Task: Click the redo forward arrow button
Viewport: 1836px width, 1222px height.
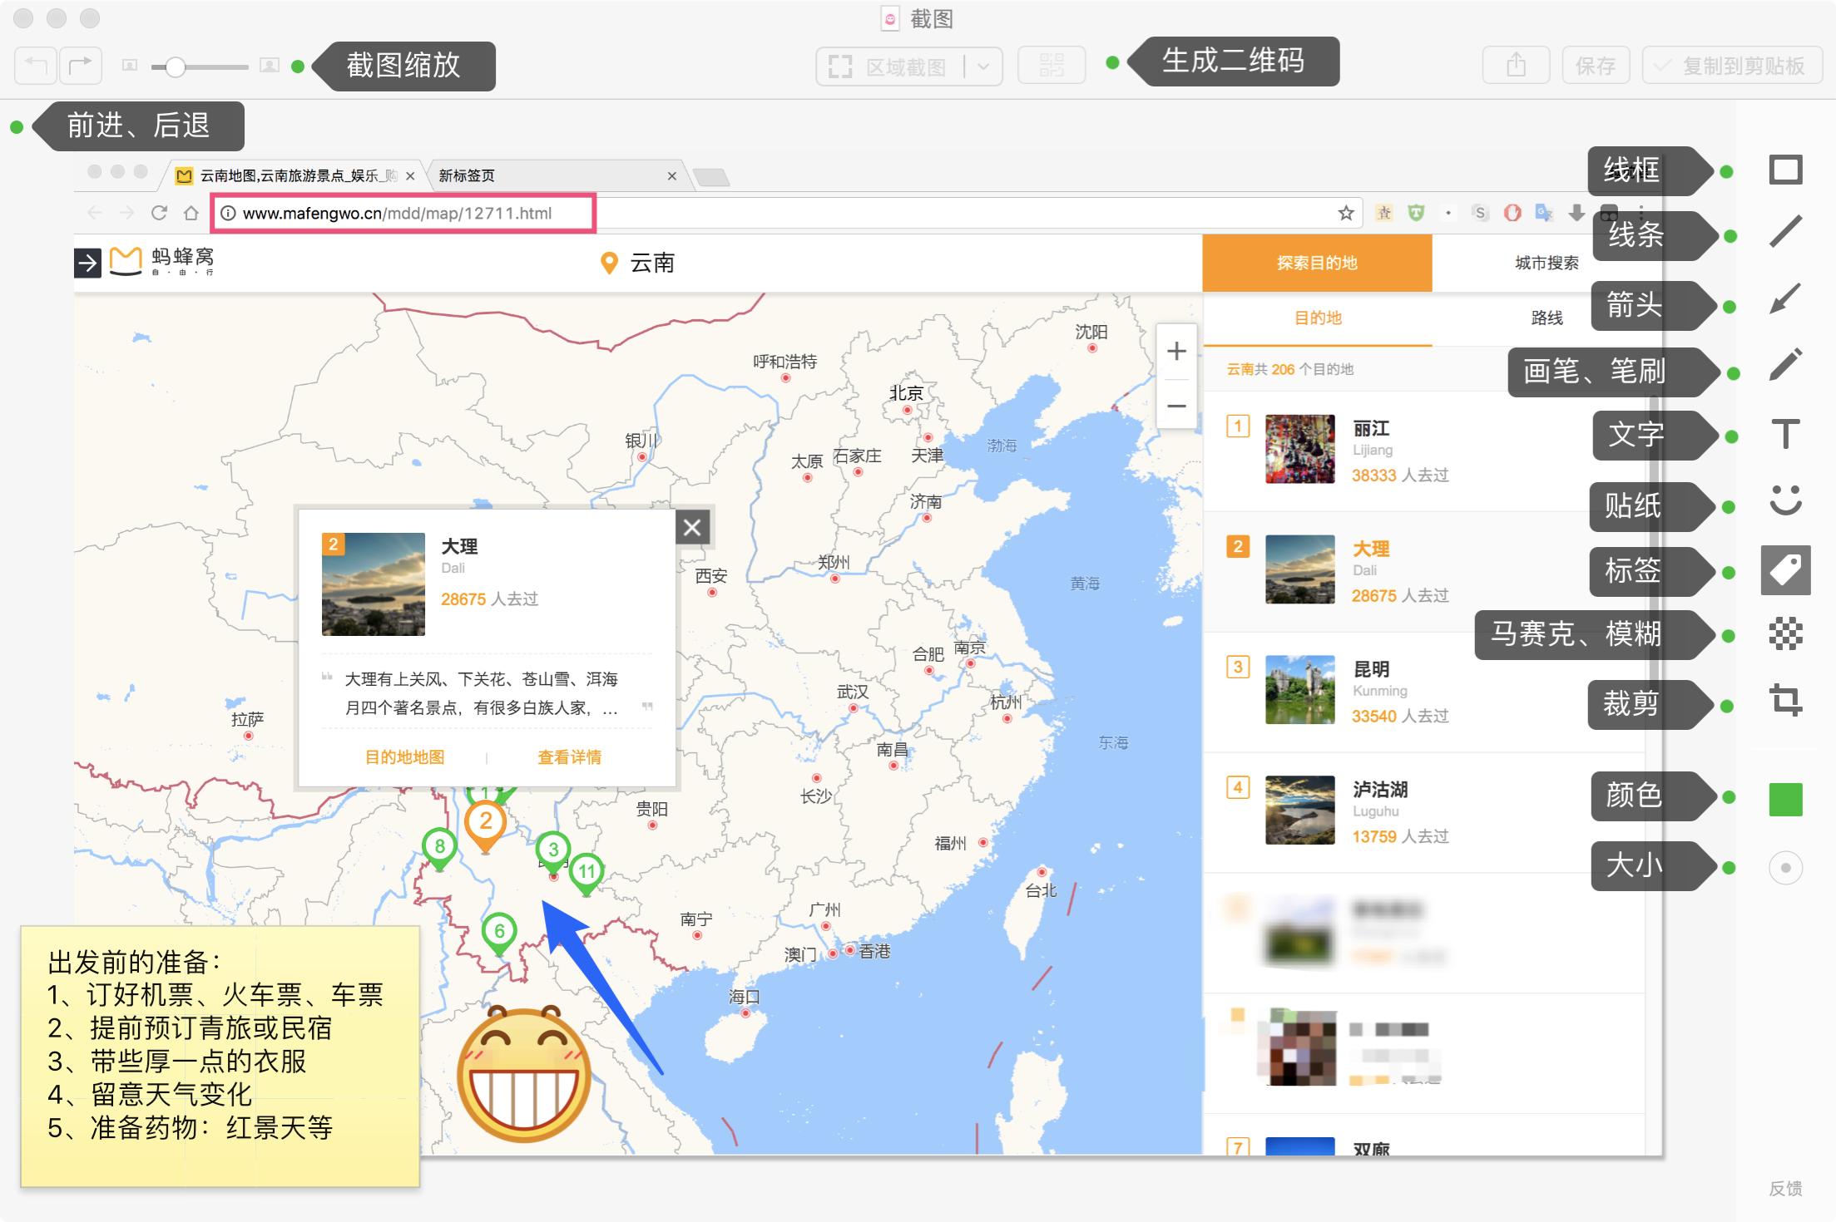Action: (x=81, y=66)
